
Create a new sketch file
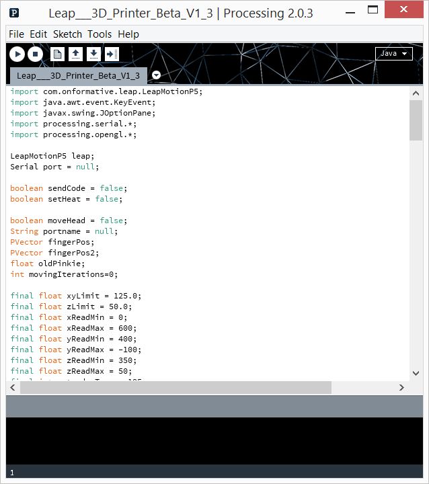[58, 54]
